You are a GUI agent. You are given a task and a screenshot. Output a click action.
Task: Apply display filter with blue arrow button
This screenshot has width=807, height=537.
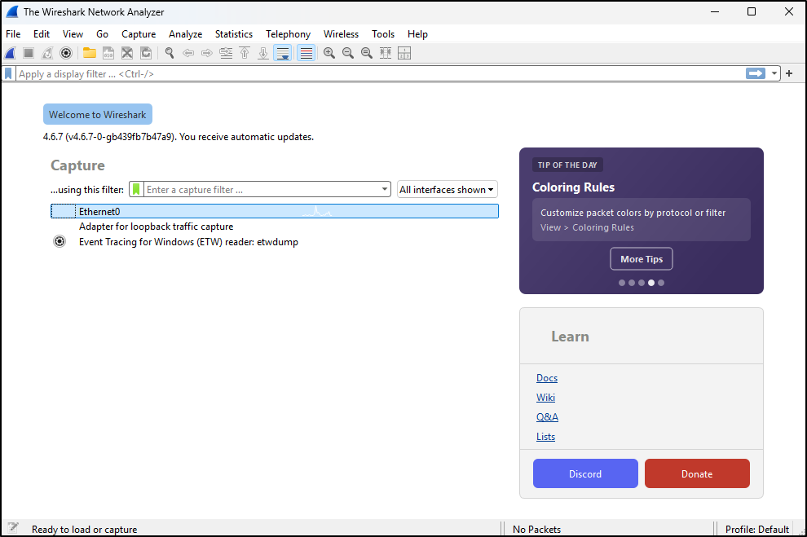pos(756,73)
